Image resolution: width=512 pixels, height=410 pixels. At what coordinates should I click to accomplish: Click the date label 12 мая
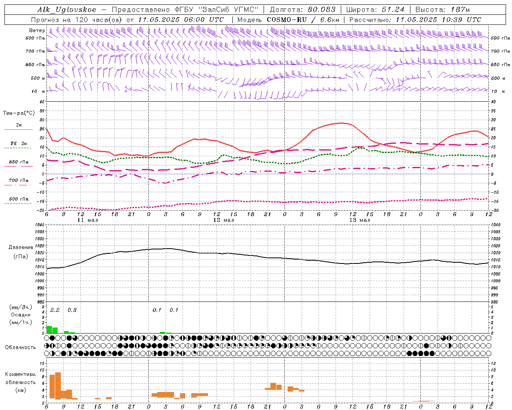[224, 220]
